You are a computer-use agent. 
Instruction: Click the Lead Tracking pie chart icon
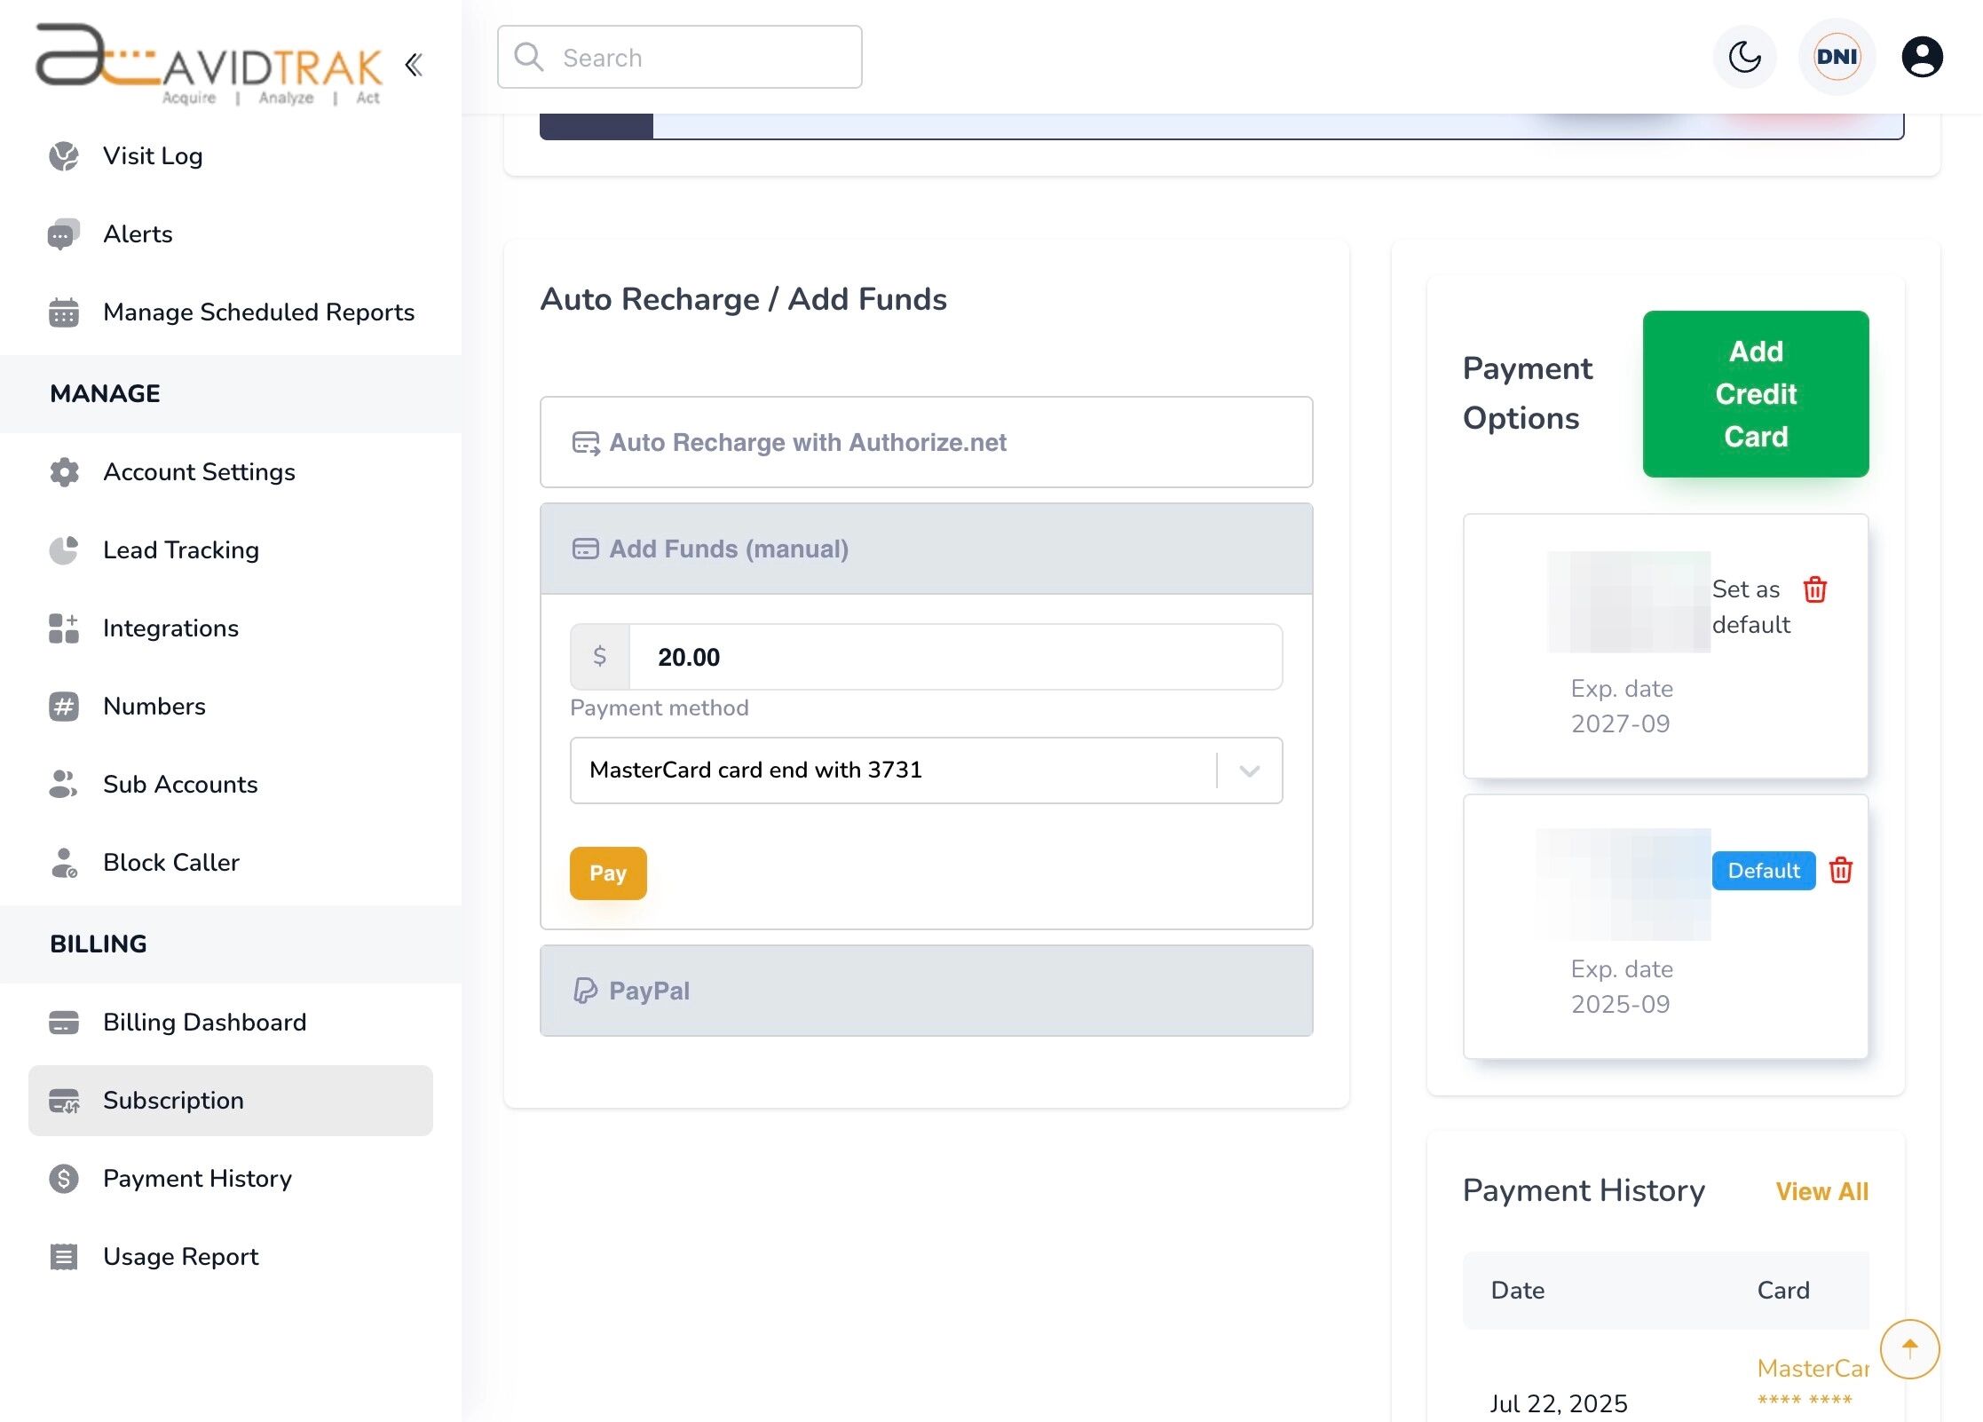[64, 550]
